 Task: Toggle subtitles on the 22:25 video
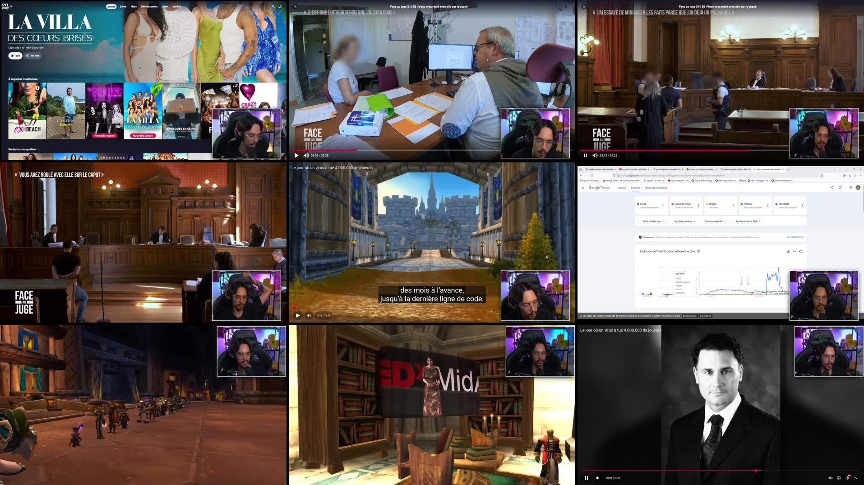click(x=839, y=478)
